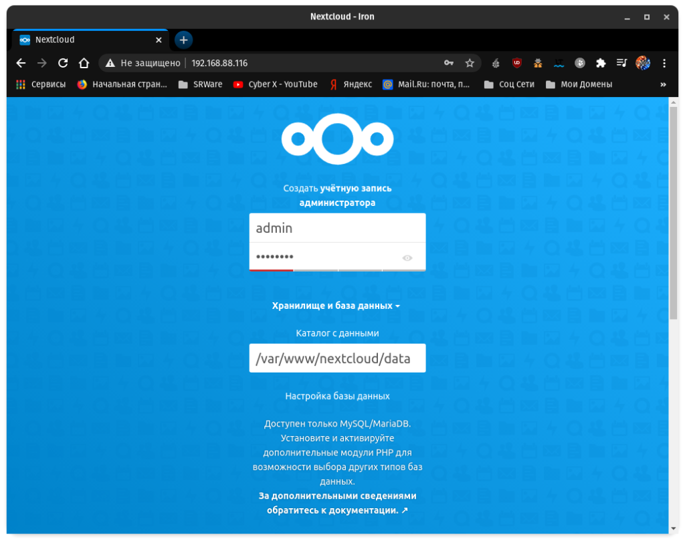Viewport: 685px width, 541px height.
Task: Show hidden bookmarks with the double chevron
Action: coord(663,84)
